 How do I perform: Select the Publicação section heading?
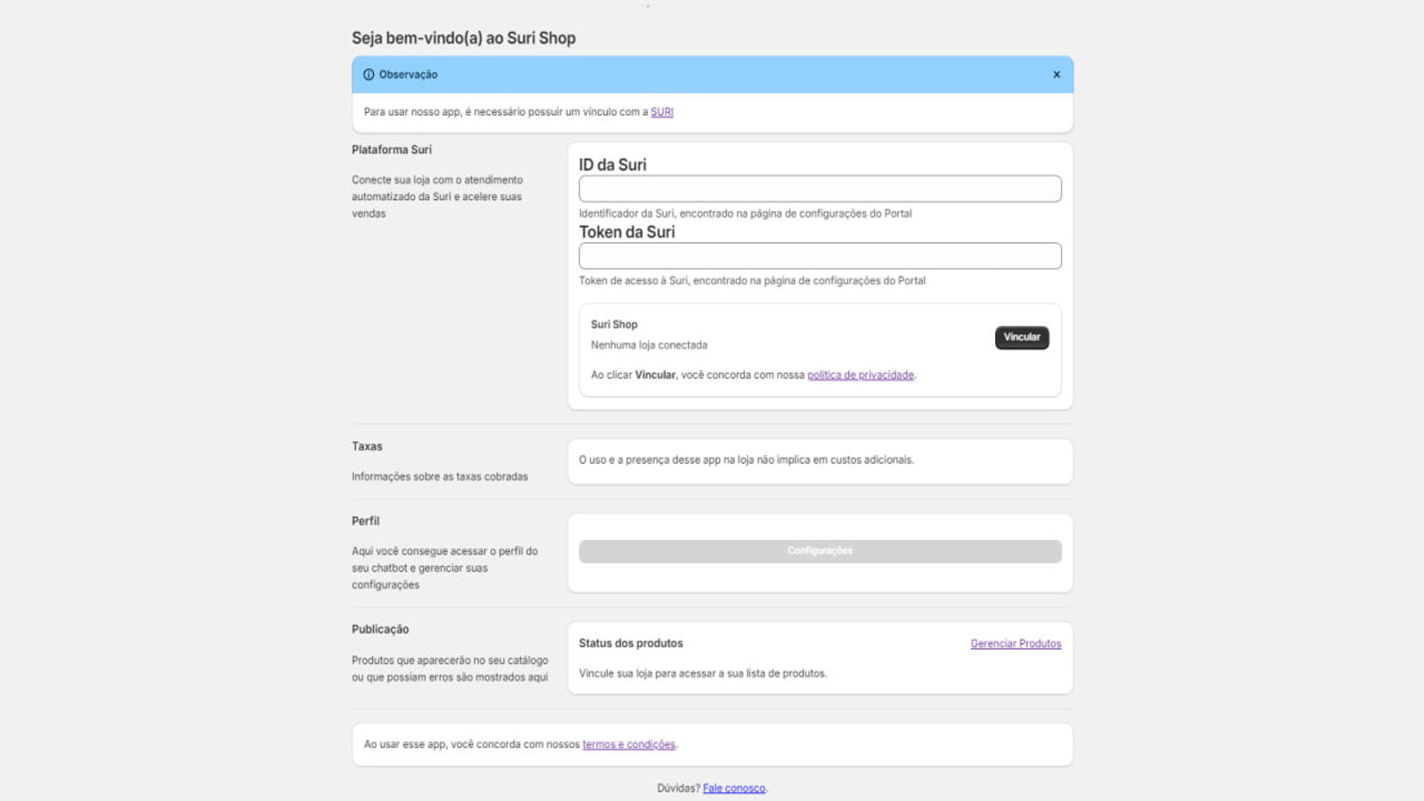click(x=379, y=629)
